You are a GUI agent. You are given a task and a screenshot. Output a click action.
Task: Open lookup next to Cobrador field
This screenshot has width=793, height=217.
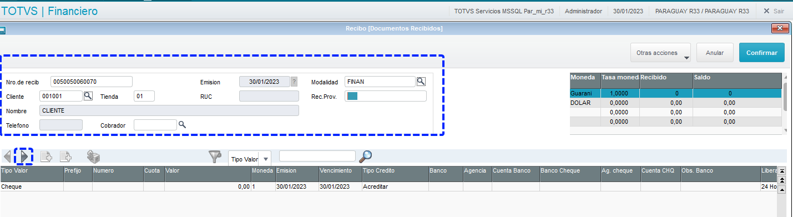pyautogui.click(x=181, y=125)
